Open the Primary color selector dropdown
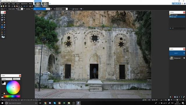 (7, 79)
